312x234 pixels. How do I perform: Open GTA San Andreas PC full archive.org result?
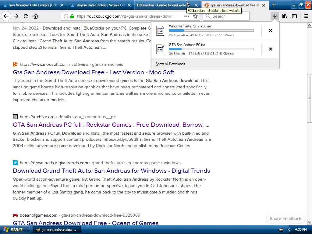[x=111, y=125]
